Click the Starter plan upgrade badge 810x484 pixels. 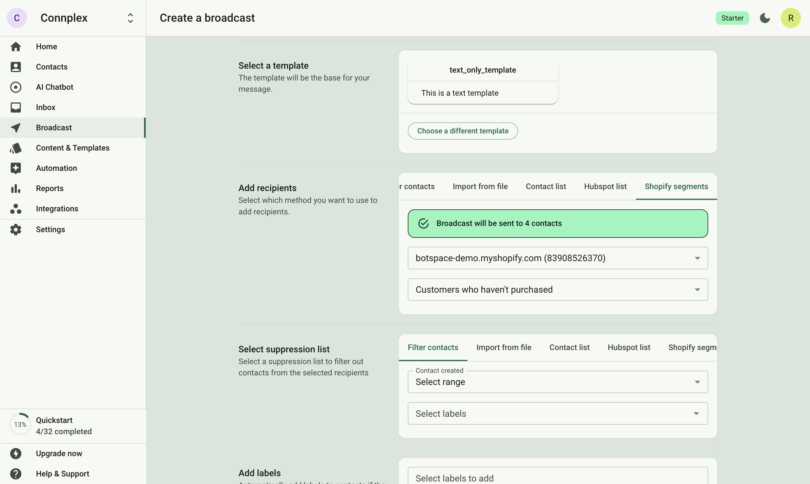(x=732, y=18)
